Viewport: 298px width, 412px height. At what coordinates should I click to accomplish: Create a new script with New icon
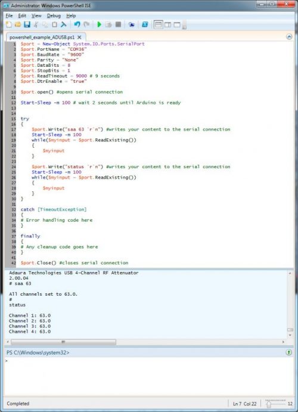click(8, 24)
